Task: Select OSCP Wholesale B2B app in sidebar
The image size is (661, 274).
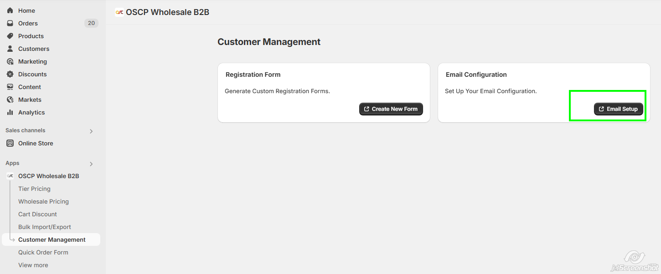Action: pos(48,176)
